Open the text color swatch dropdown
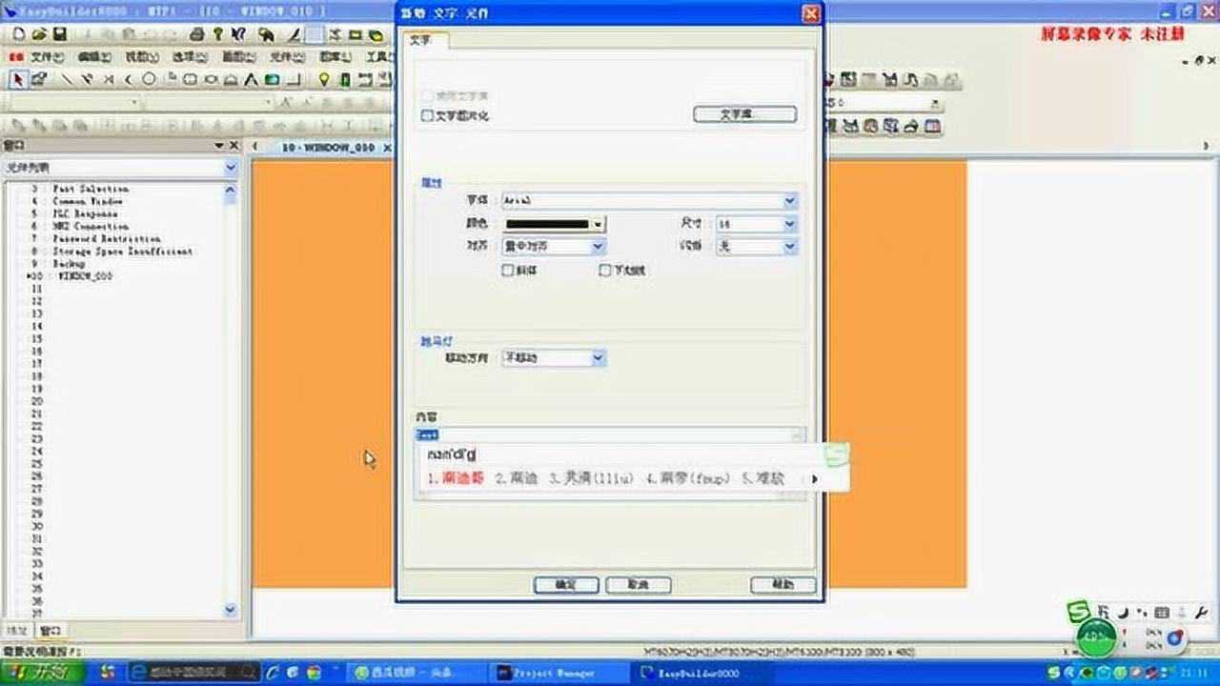The image size is (1220, 686). pos(599,223)
